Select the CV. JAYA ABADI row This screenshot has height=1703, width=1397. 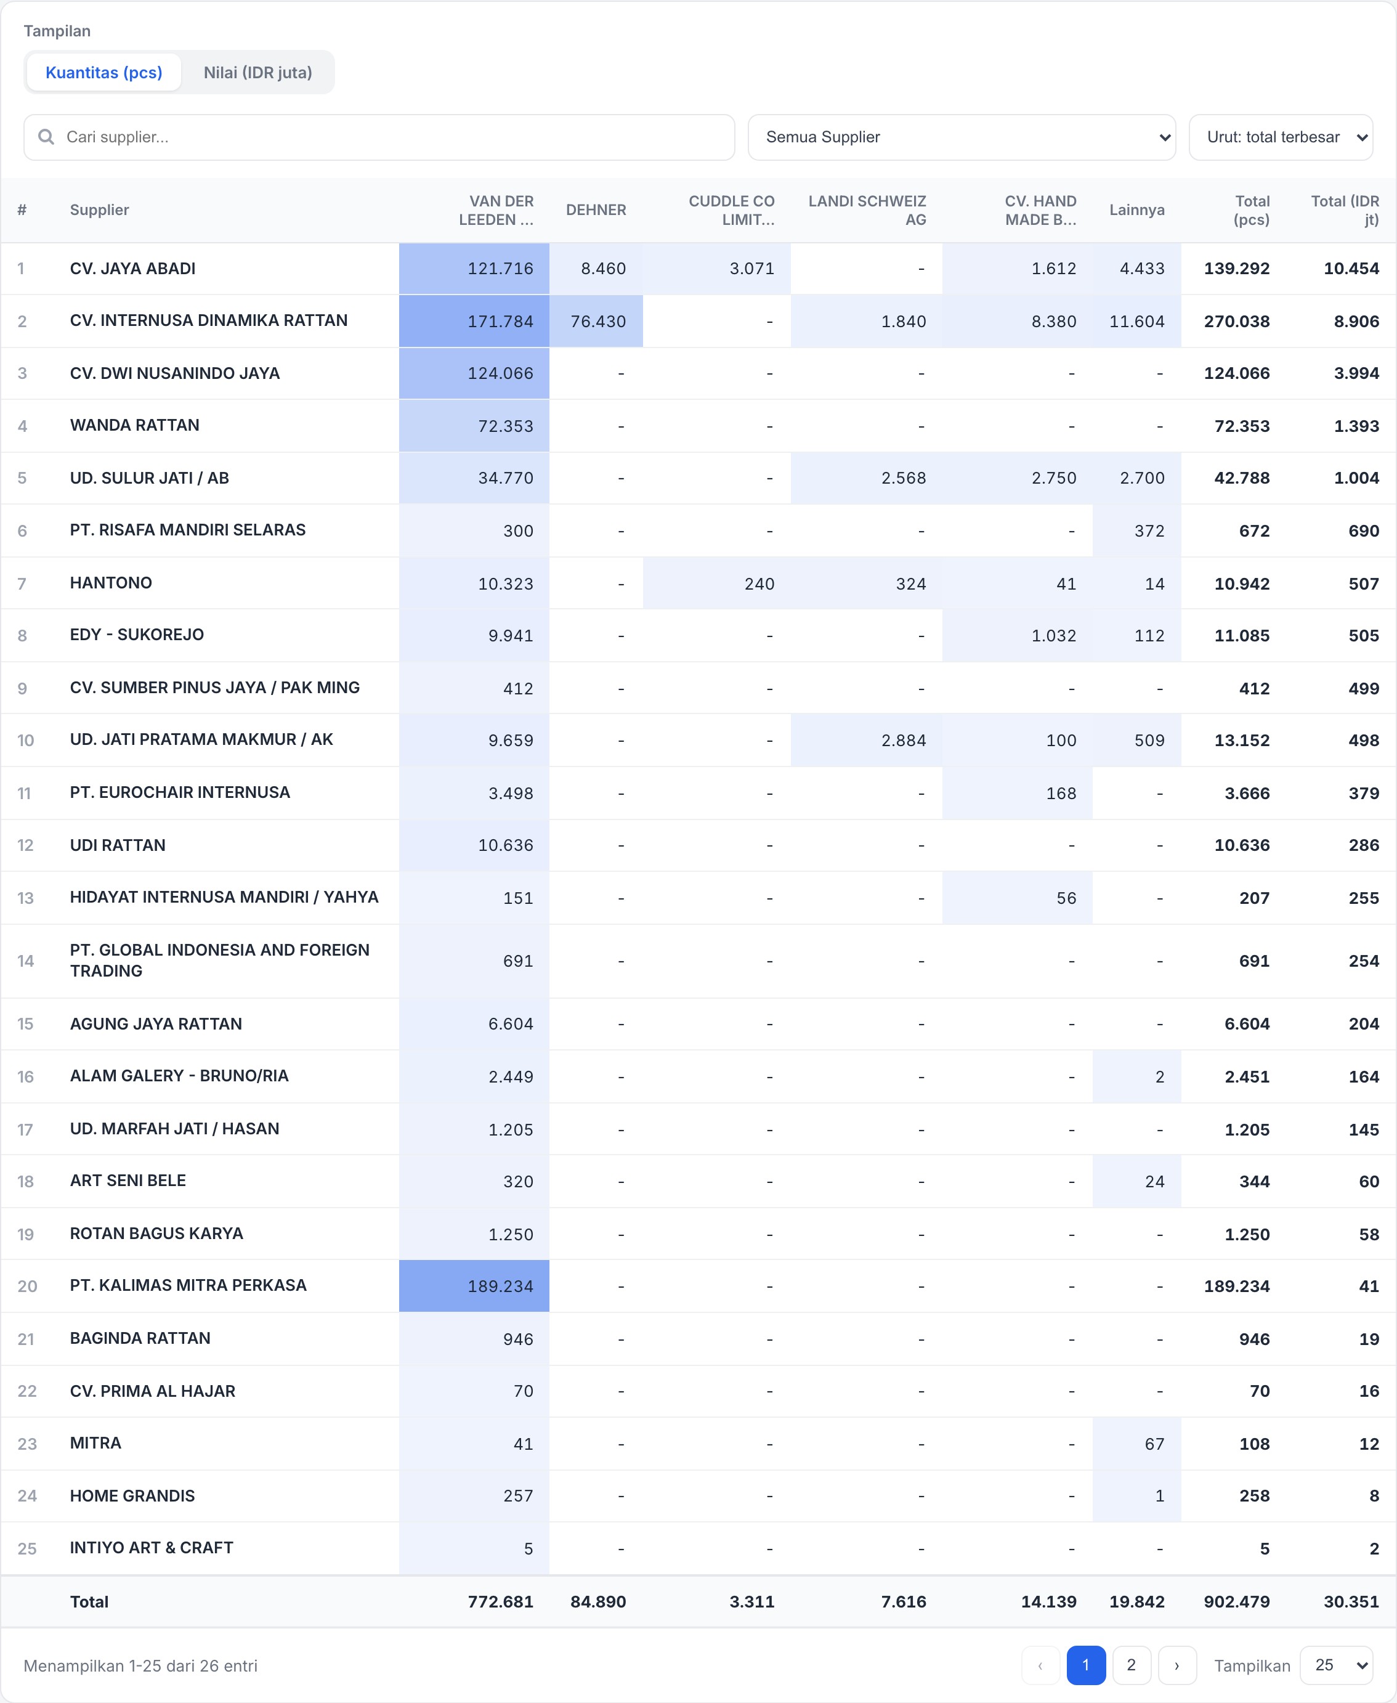698,269
